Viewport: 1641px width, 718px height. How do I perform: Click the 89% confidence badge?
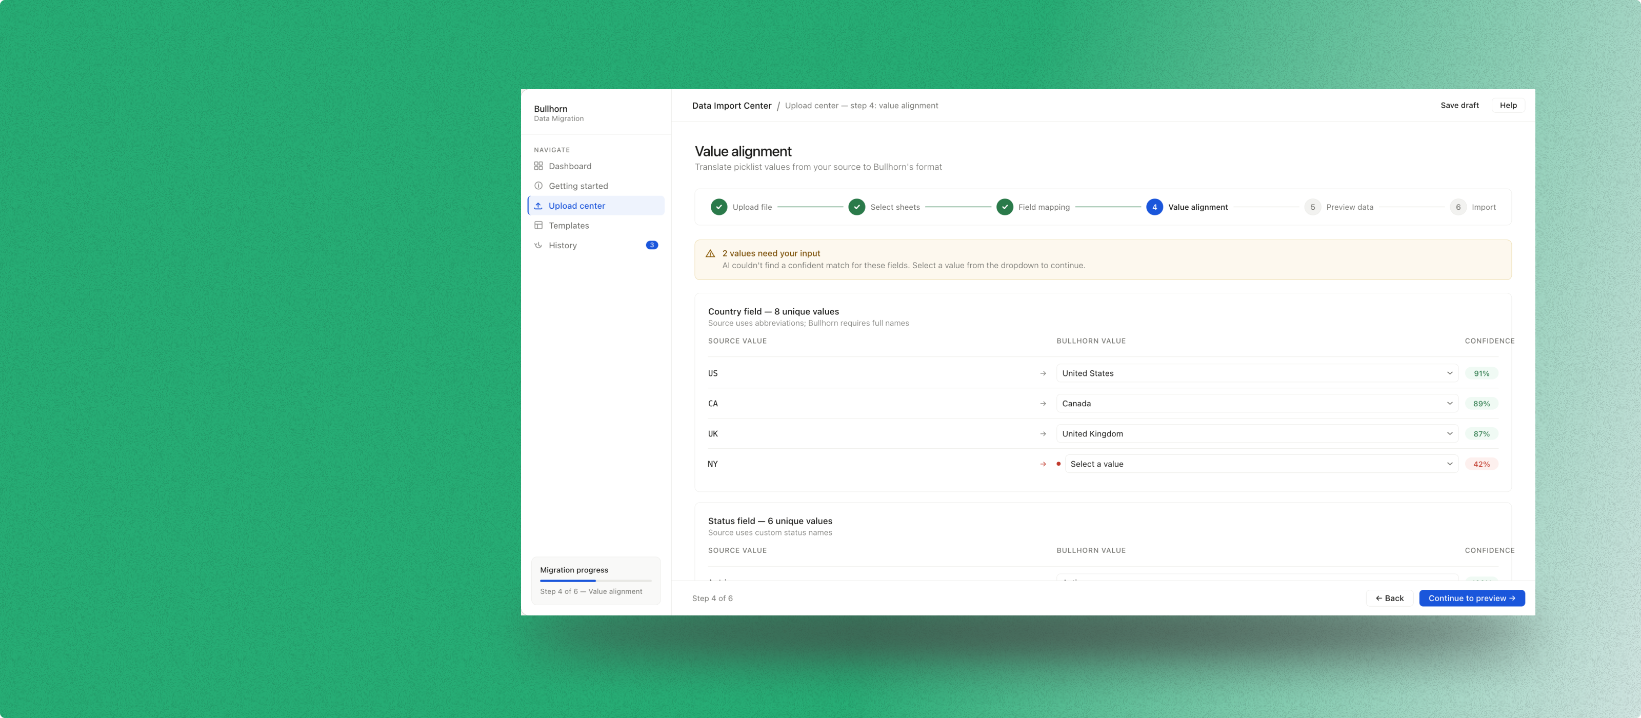1481,404
